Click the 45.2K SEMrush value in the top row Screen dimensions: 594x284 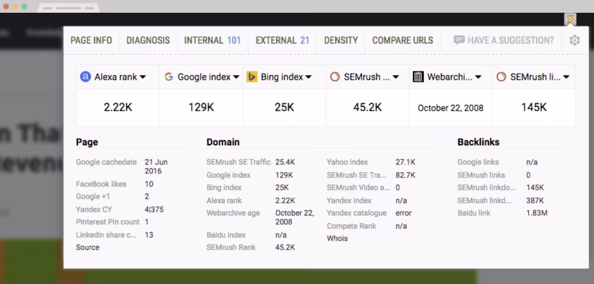point(367,107)
